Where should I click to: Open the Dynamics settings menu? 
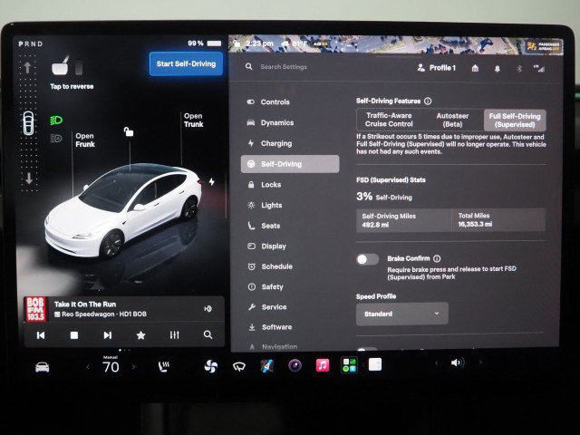tap(277, 123)
